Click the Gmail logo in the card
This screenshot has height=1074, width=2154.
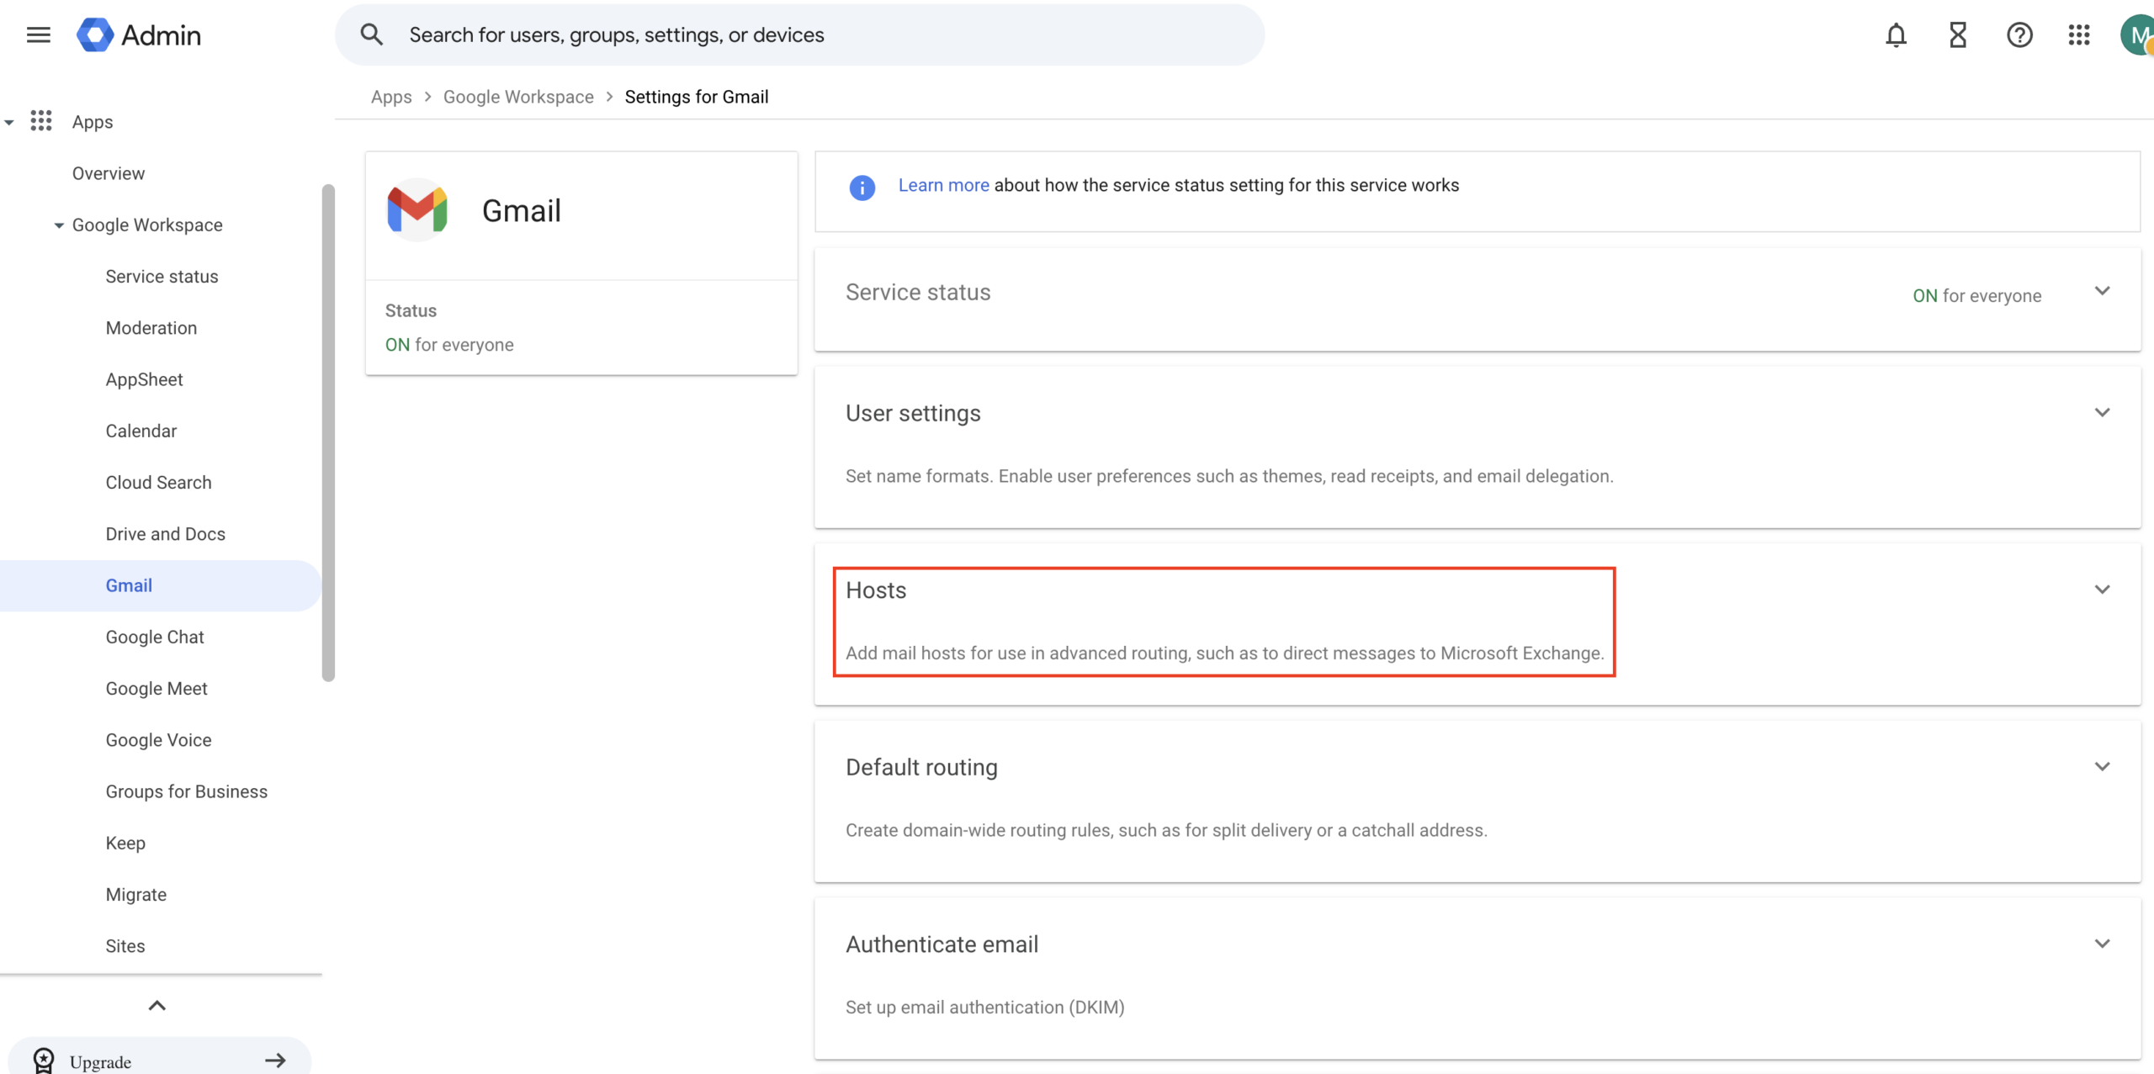417,209
